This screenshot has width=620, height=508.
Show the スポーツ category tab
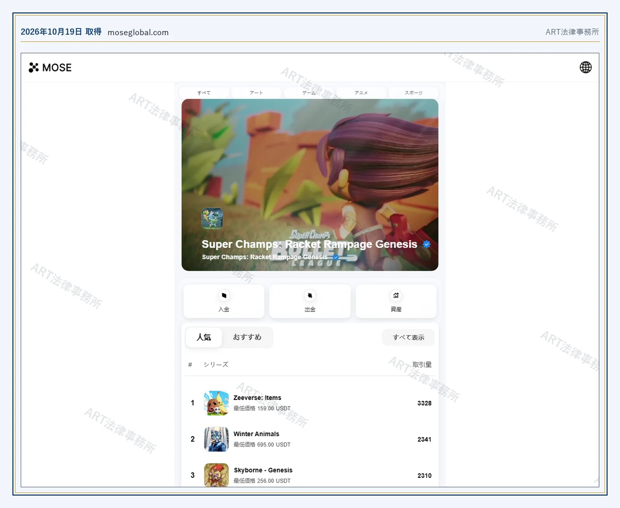[413, 93]
